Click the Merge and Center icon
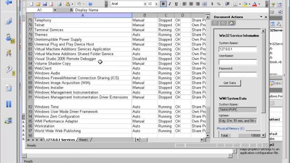This screenshot has height=163, width=290. click(x=204, y=4)
